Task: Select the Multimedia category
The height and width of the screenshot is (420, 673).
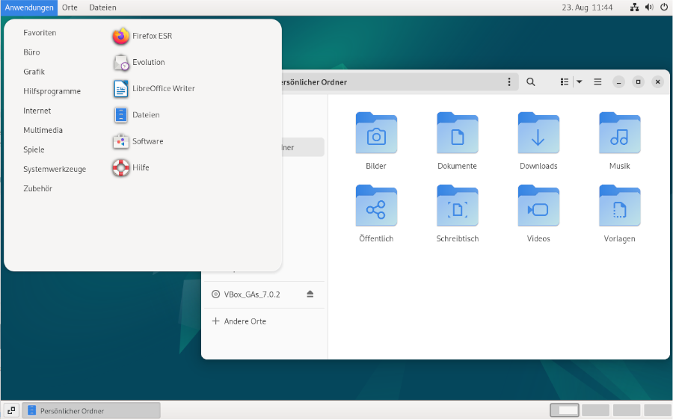Action: 43,130
